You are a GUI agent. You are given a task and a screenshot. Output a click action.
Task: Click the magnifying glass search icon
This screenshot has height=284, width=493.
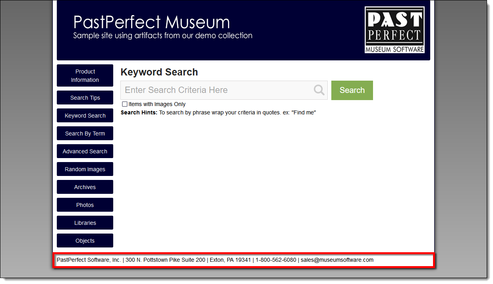tap(318, 90)
